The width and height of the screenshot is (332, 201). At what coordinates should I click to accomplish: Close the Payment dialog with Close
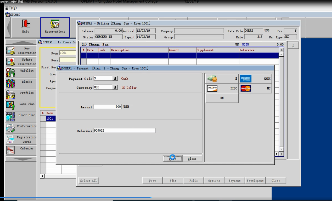point(192,159)
